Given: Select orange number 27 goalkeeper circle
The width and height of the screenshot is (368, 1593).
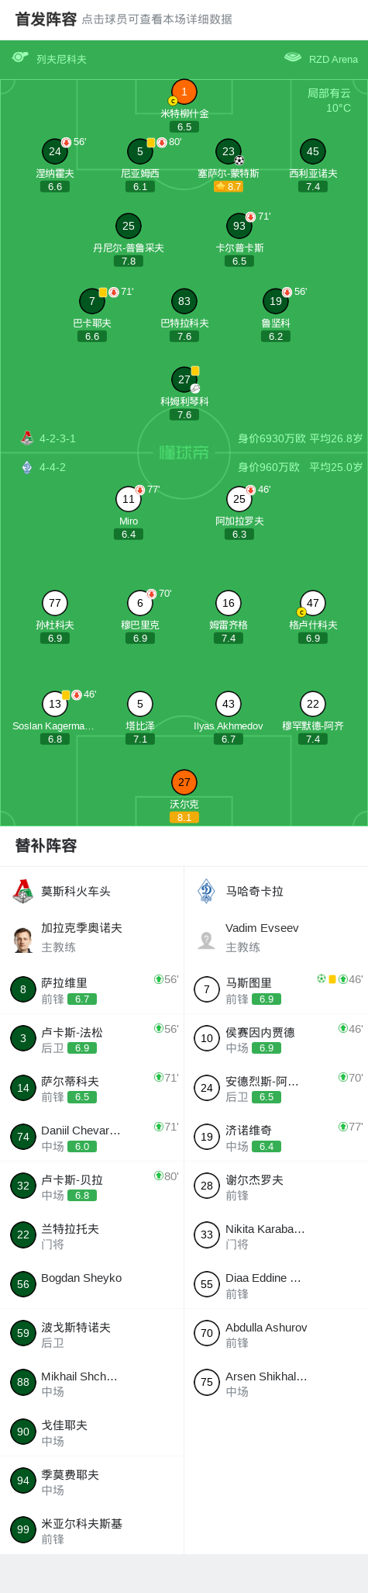Looking at the screenshot, I should (x=184, y=782).
